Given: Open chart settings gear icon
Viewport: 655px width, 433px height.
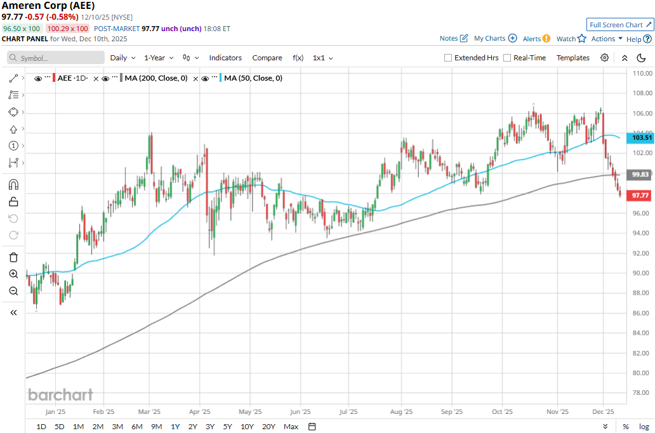Looking at the screenshot, I should 604,58.
